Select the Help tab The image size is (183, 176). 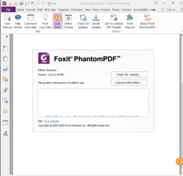tap(153, 10)
